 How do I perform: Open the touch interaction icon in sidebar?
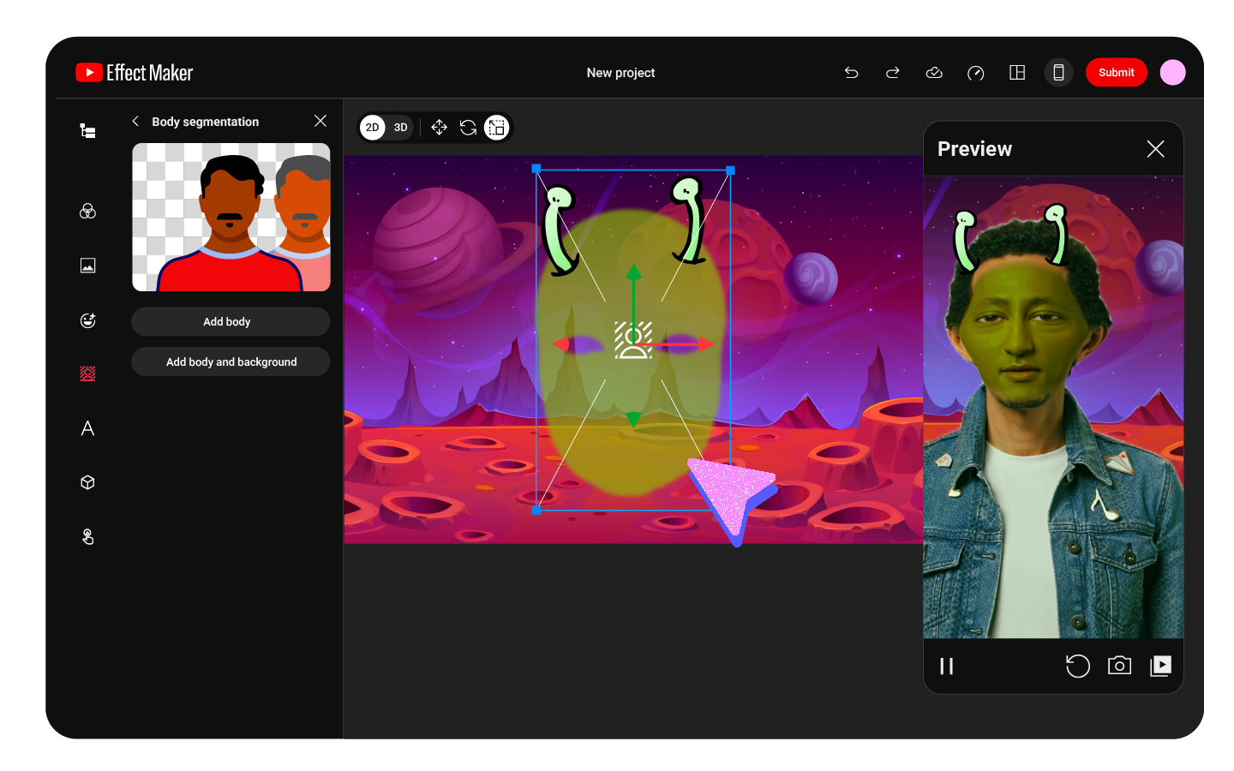[x=87, y=536]
